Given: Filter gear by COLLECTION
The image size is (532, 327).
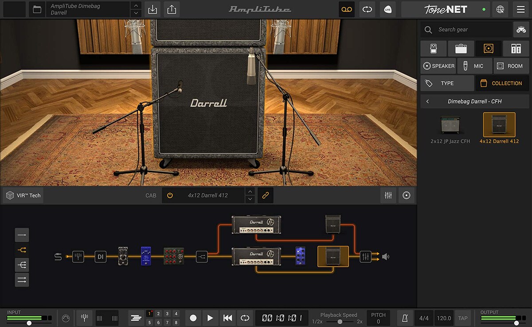Looking at the screenshot, I should click(502, 83).
